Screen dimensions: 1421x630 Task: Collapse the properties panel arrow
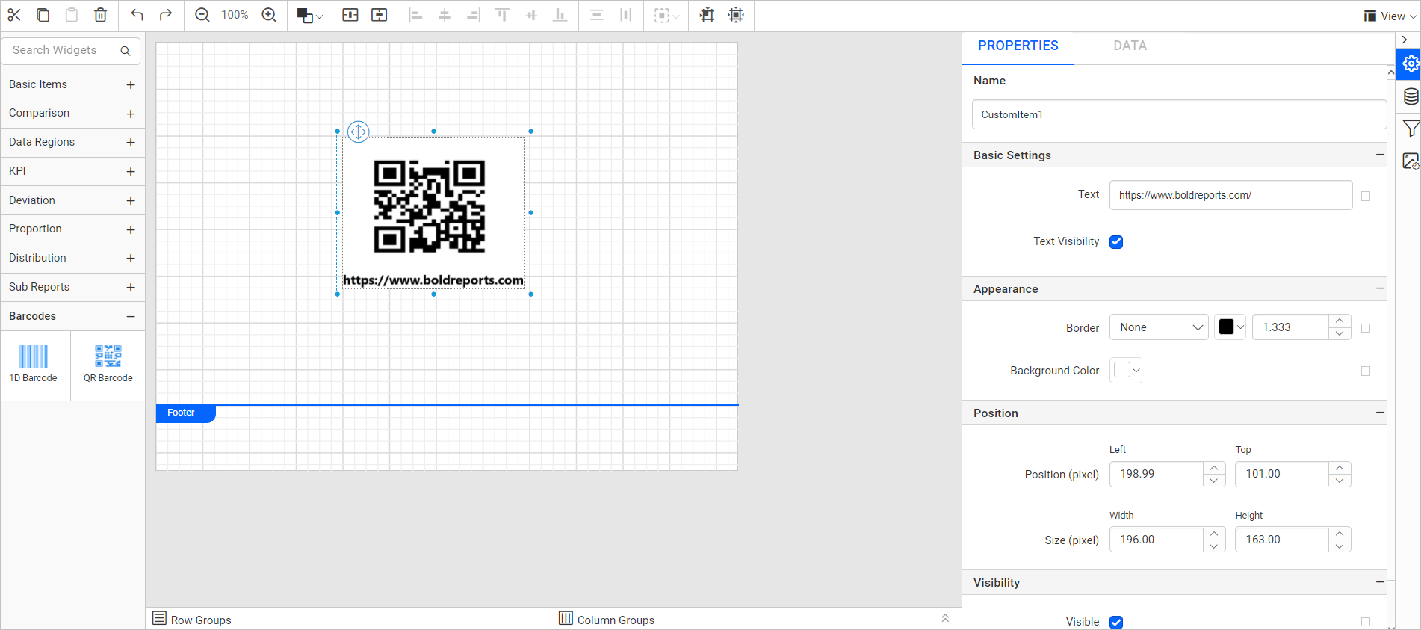(x=1405, y=40)
